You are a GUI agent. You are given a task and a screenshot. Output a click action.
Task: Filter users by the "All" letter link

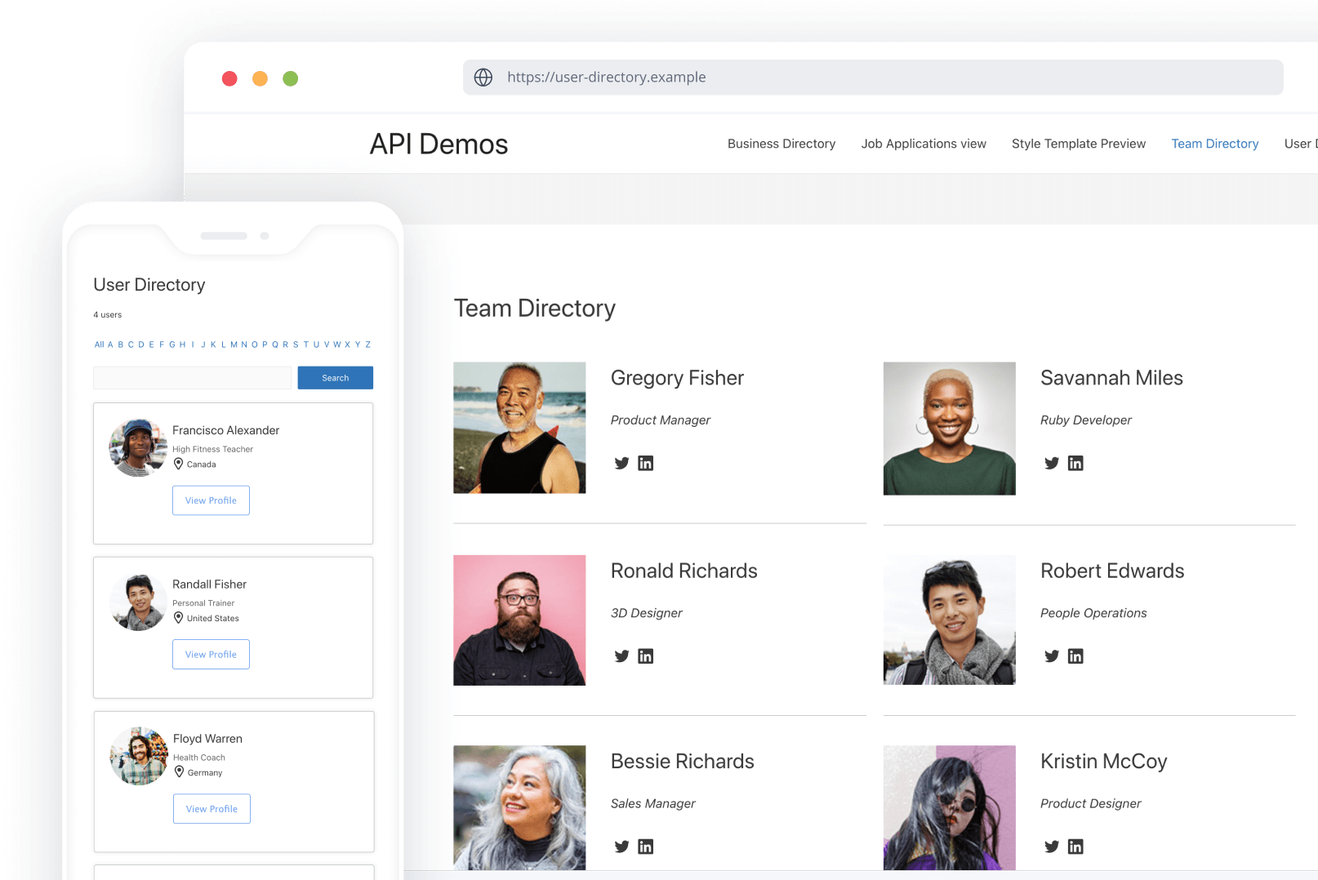point(99,344)
